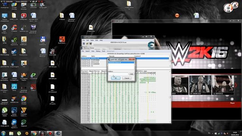Open the uTorrent desktop shortcut
Screen dimensions: 242x136
pos(5,112)
